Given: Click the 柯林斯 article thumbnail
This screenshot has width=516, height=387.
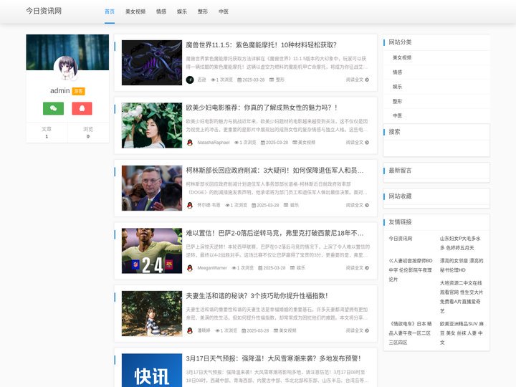Looking at the screenshot, I should (x=152, y=188).
